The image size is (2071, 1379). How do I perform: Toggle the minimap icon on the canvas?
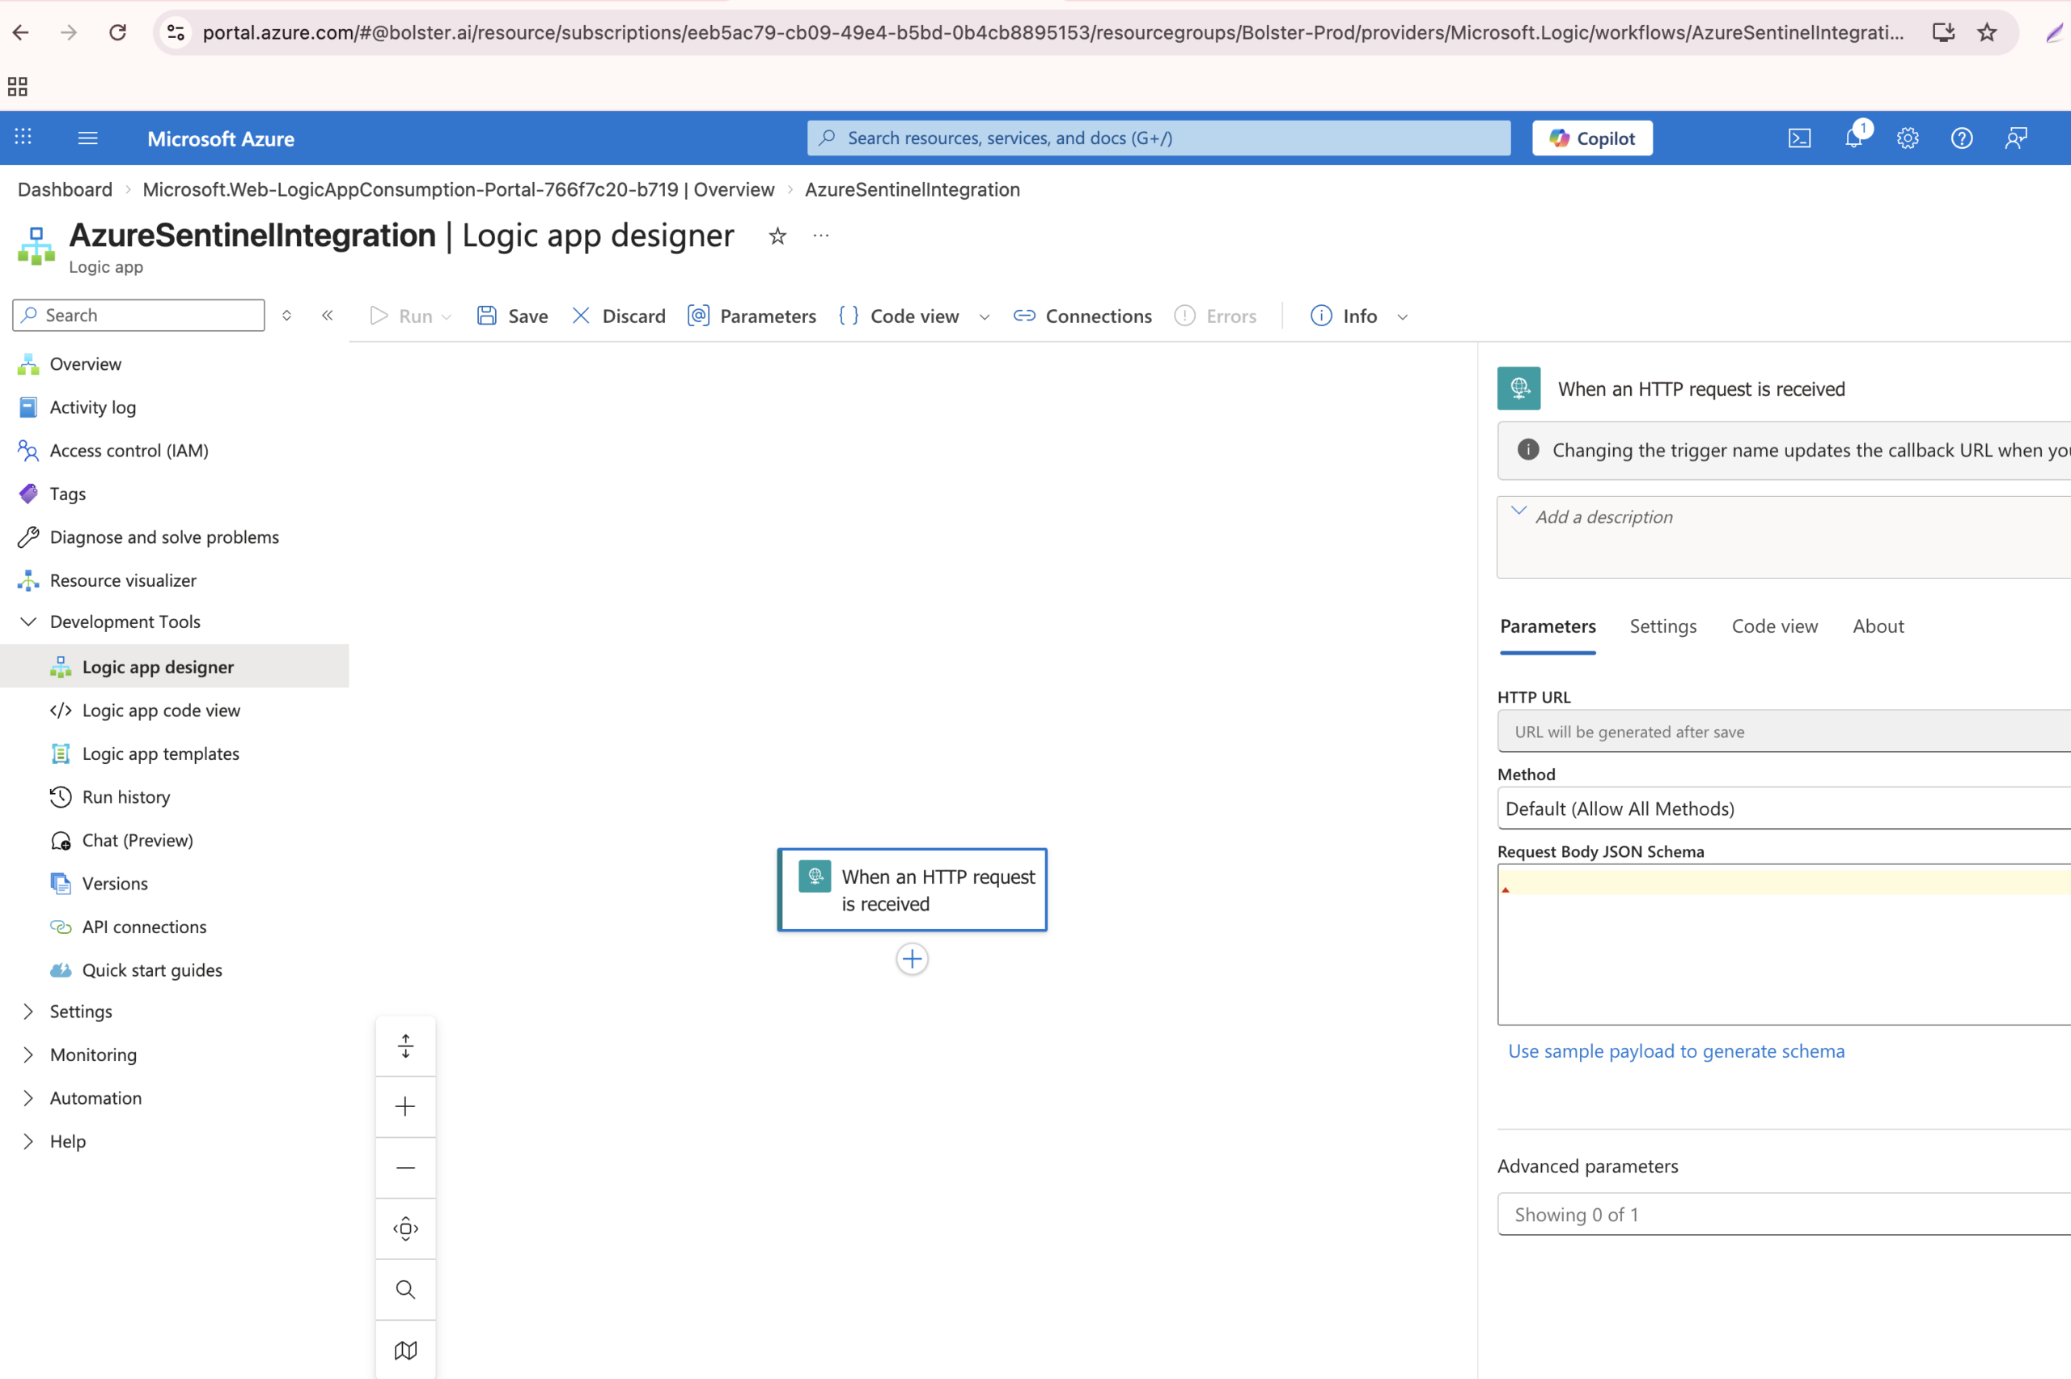(x=405, y=1350)
